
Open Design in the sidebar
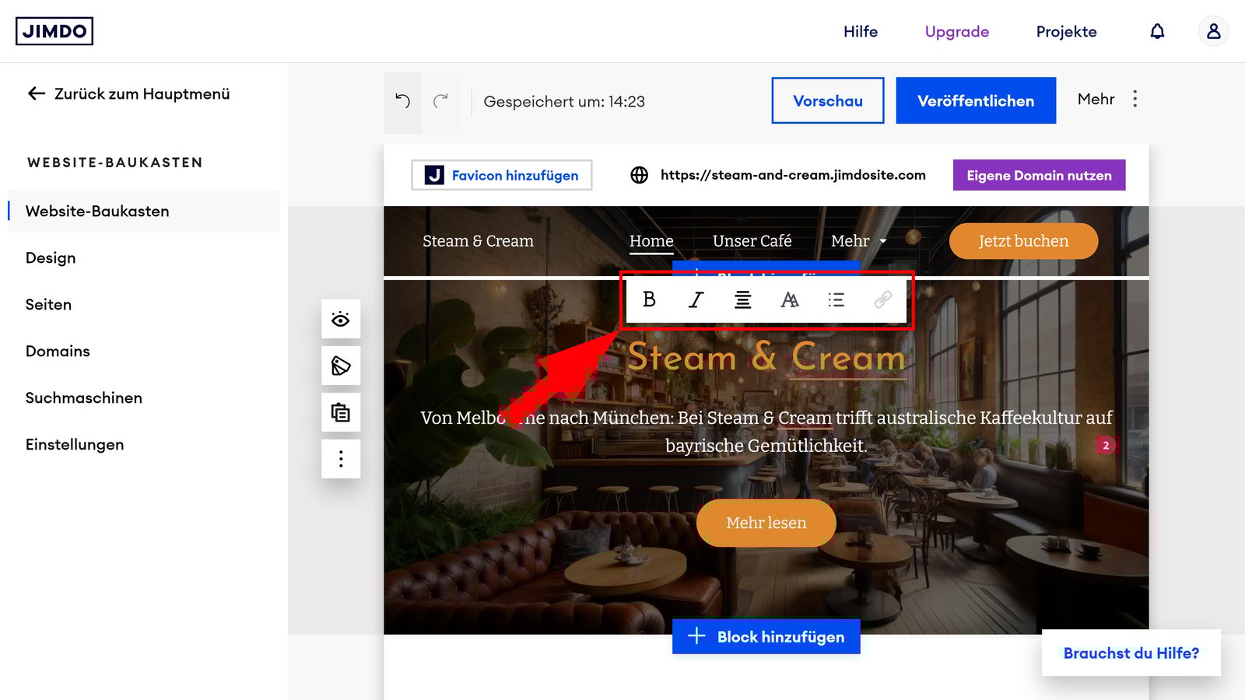(51, 257)
